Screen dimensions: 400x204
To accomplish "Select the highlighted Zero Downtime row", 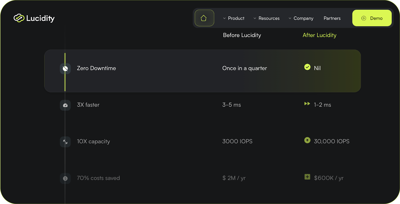I will [x=203, y=71].
